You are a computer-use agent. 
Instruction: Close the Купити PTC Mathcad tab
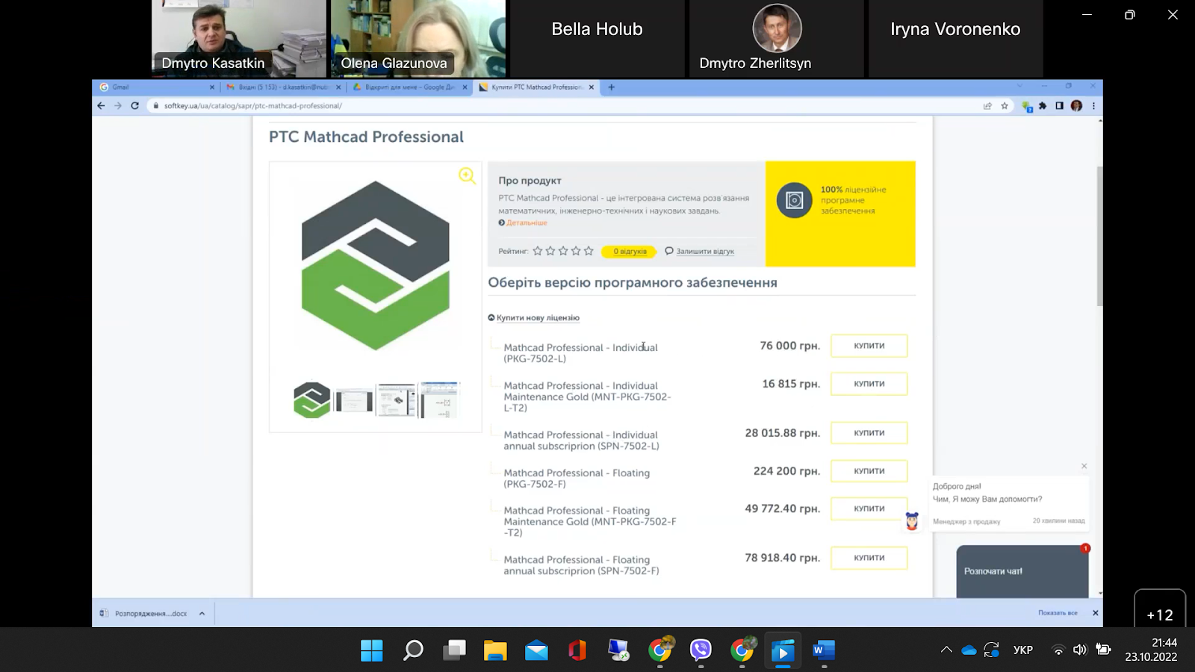click(592, 87)
